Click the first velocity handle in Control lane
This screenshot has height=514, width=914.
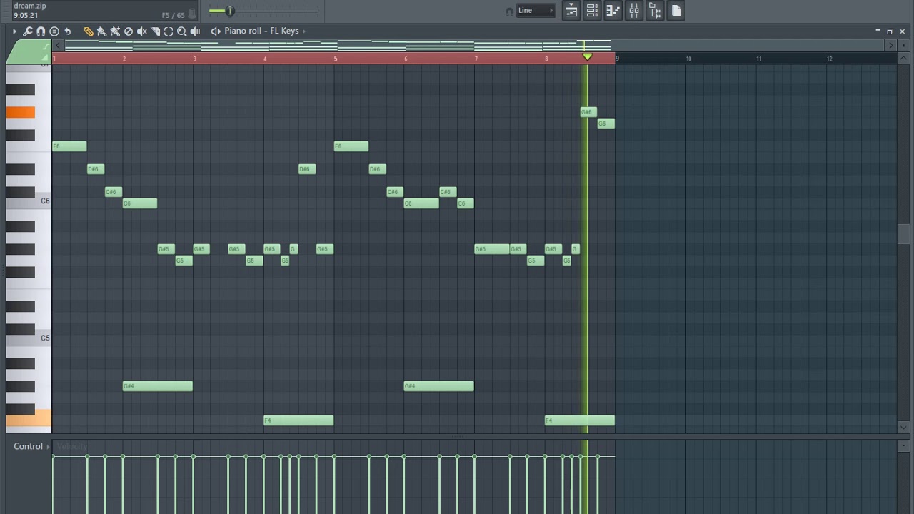click(x=53, y=457)
